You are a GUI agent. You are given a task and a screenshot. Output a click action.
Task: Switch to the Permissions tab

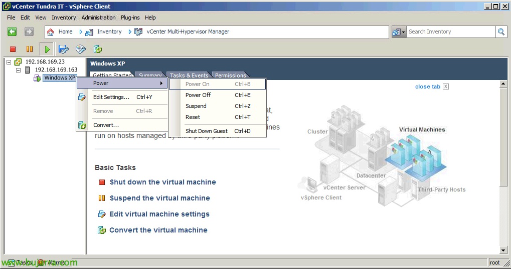pos(230,75)
